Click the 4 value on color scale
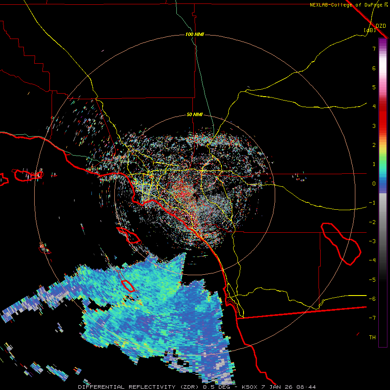The height and width of the screenshot is (390, 390). pos(374,107)
